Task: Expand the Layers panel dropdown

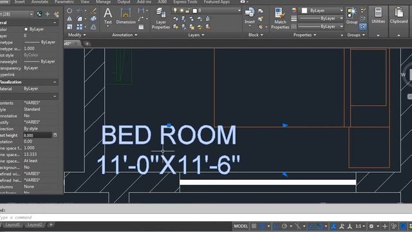Action: pyautogui.click(x=196, y=35)
